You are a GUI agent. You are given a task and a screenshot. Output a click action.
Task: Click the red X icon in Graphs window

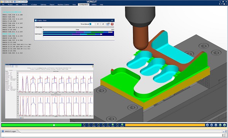[x=112, y=24]
